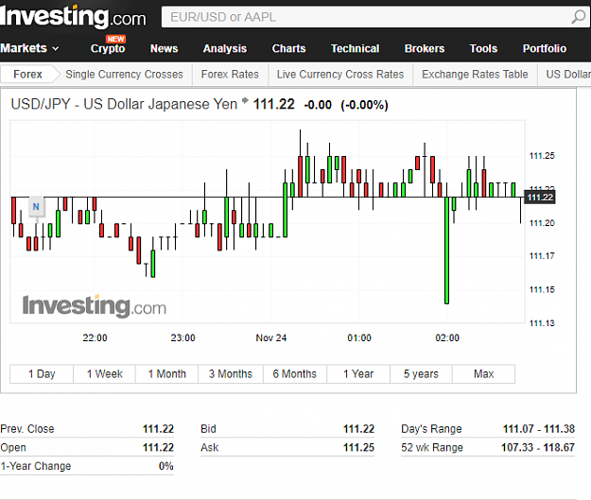Select the 3 Months chart range
This screenshot has height=500, width=591.
click(231, 373)
